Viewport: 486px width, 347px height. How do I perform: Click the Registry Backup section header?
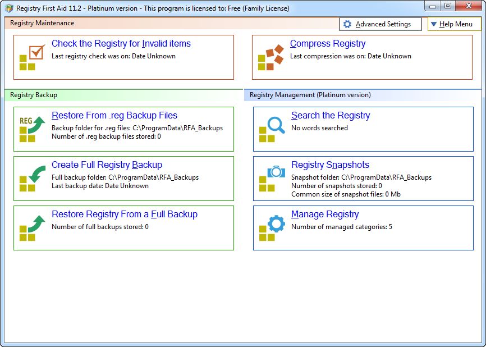34,95
